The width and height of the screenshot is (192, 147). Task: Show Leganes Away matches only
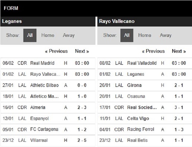69,35
